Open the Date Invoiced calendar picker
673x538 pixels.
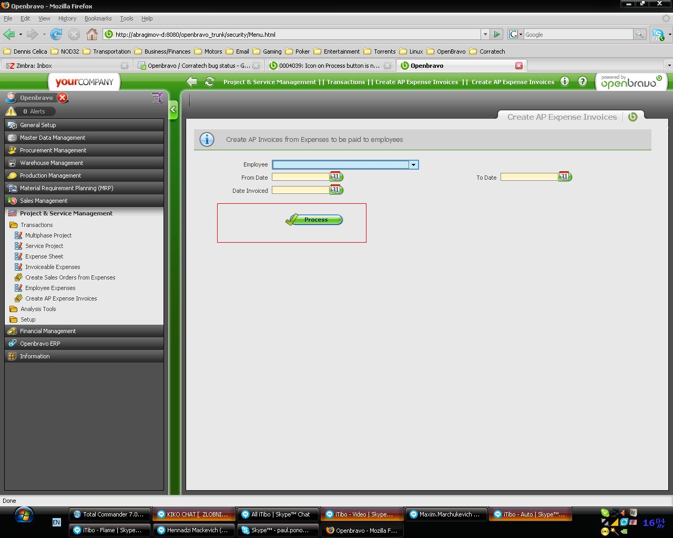pyautogui.click(x=336, y=190)
